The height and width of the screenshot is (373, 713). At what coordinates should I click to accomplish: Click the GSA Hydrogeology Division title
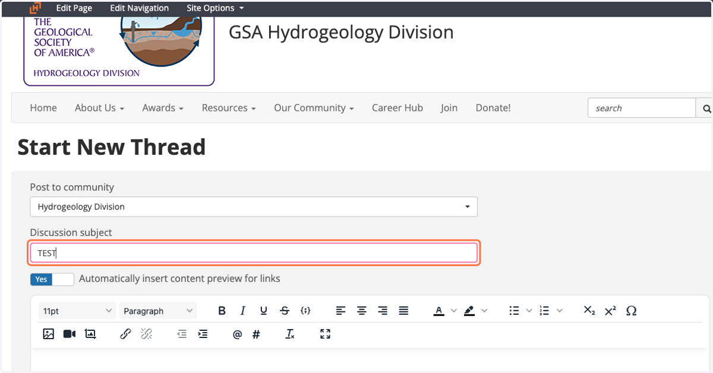tap(341, 32)
